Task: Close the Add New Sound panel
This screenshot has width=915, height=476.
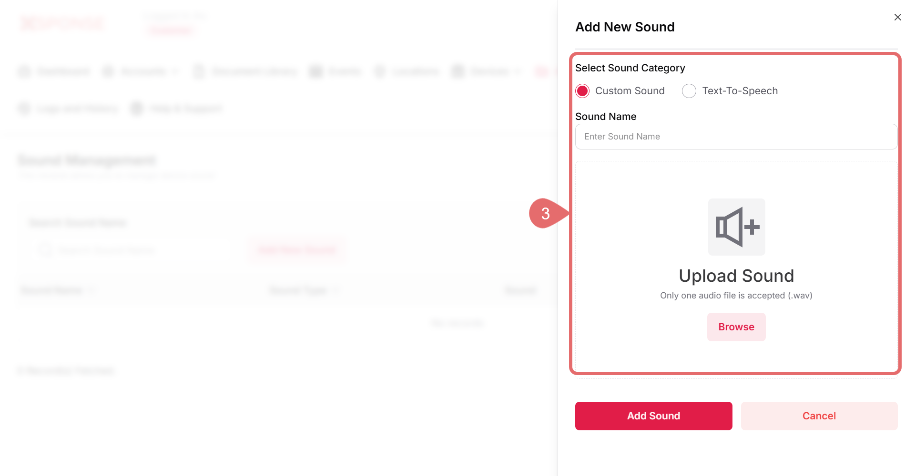Action: pyautogui.click(x=897, y=17)
